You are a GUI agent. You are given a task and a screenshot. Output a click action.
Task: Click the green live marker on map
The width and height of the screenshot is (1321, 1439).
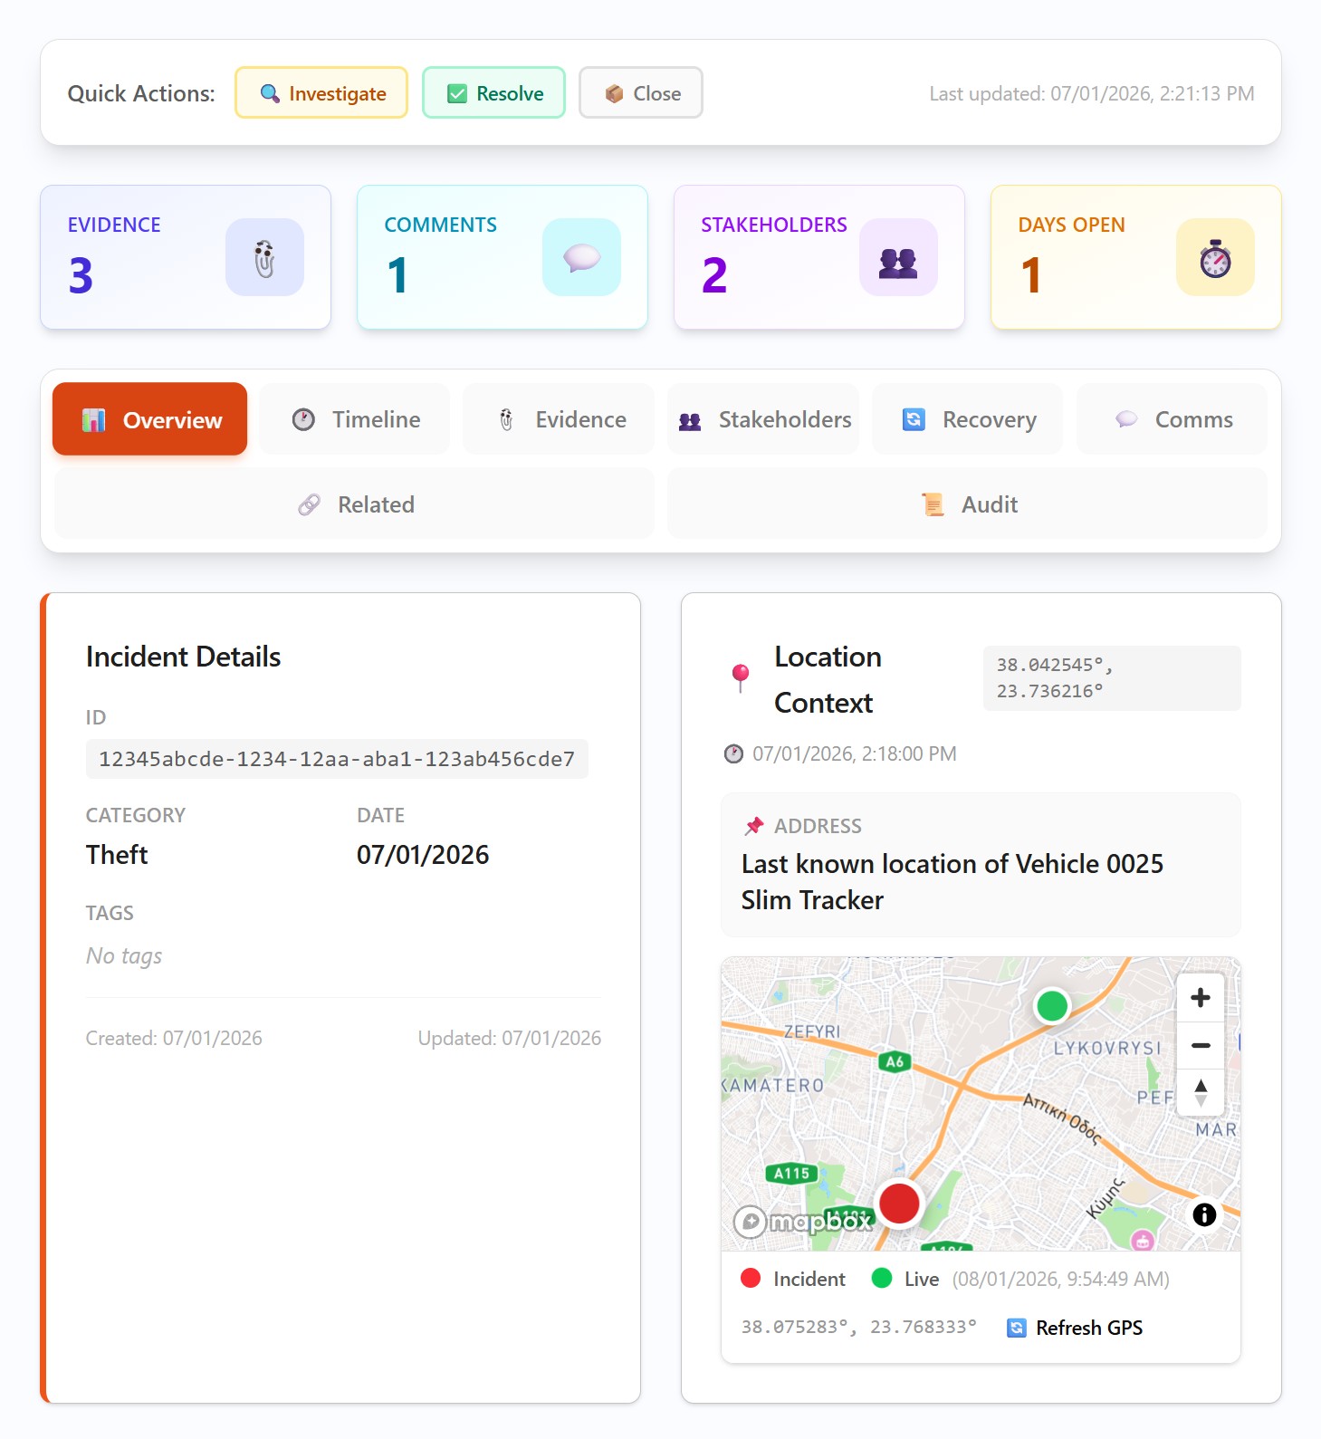(1052, 1005)
